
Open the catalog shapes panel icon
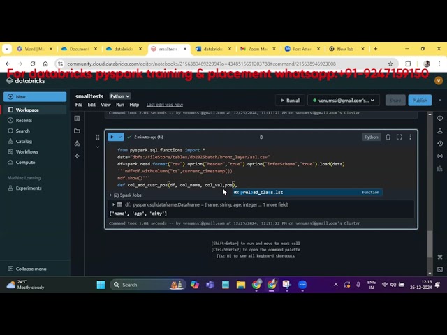78,143
